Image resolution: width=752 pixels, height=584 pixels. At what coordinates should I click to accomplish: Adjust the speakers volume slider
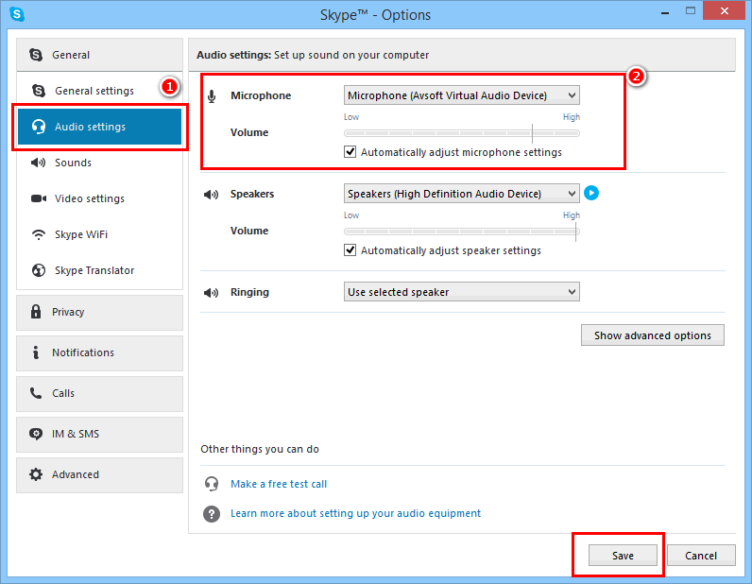pyautogui.click(x=461, y=232)
